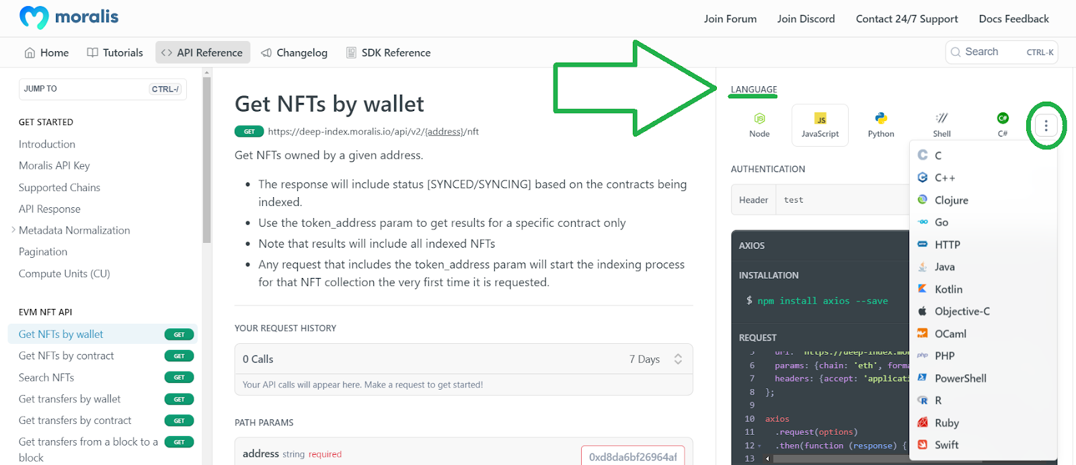
Task: Choose C++ from language list
Action: click(x=983, y=178)
